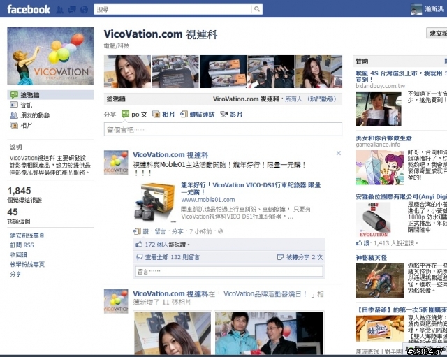Select the 相片 share option
This screenshot has height=357, width=447.
point(163,115)
